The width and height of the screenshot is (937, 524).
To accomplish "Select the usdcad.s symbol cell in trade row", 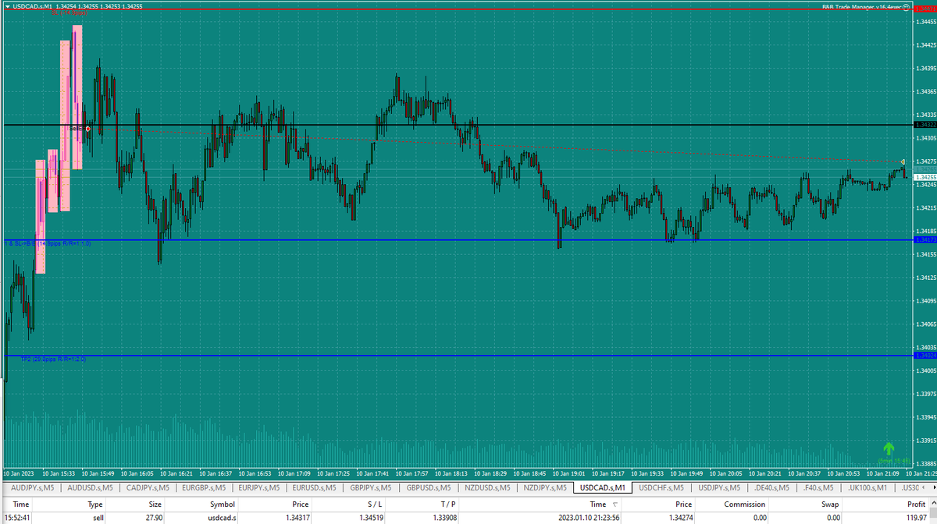I will click(200, 518).
